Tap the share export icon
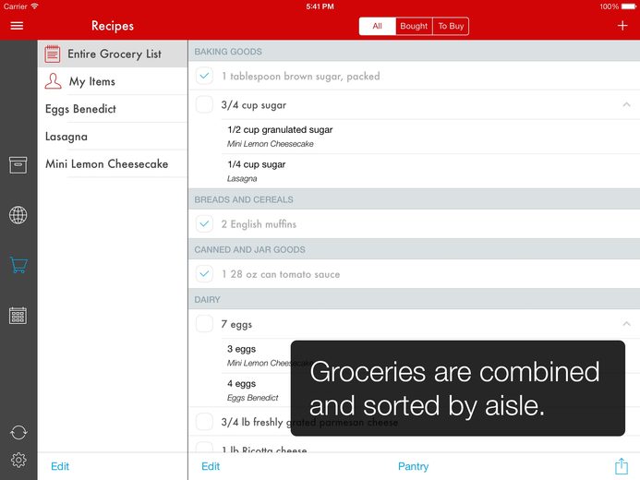 click(622, 466)
